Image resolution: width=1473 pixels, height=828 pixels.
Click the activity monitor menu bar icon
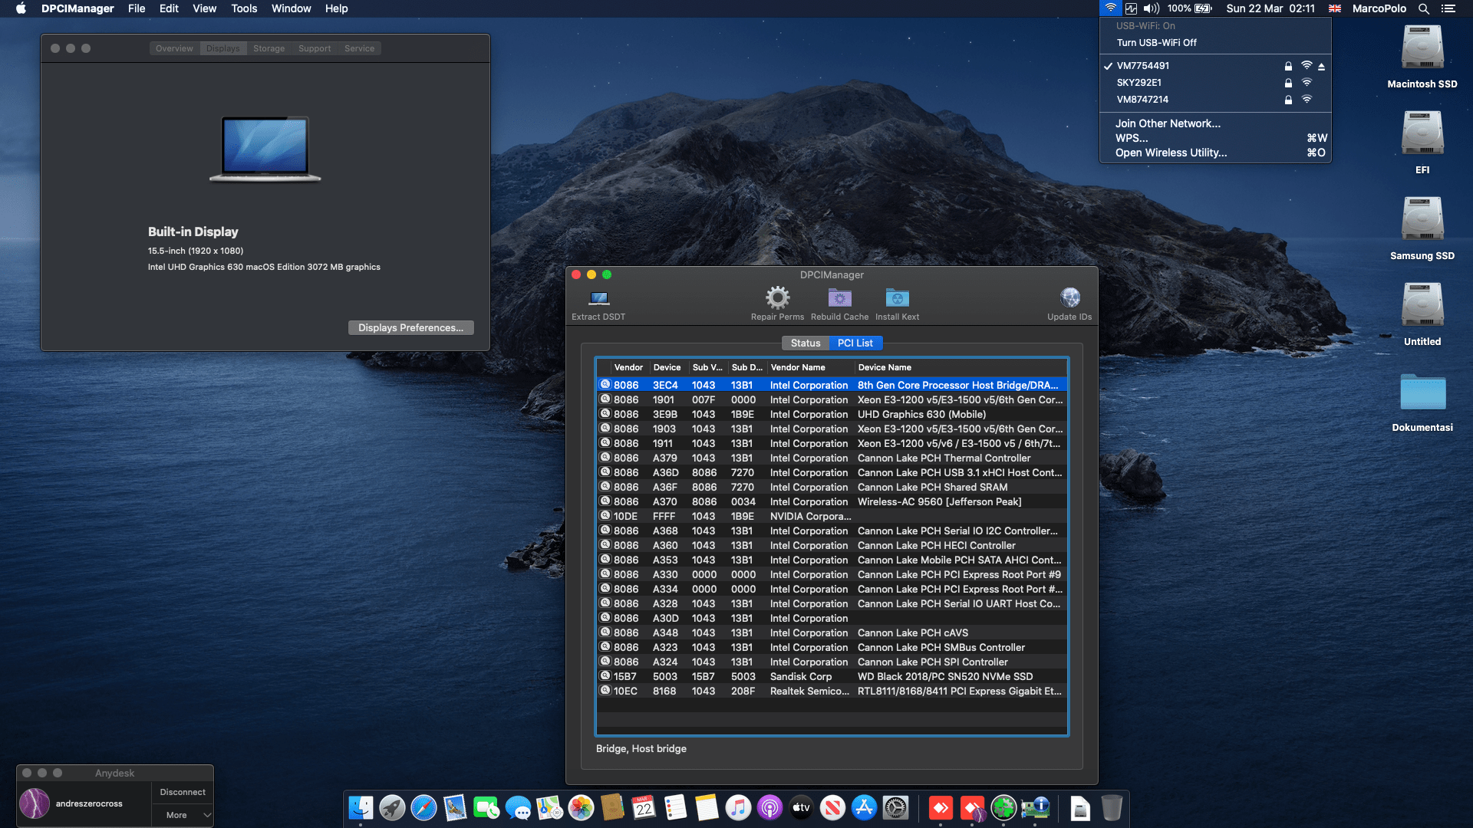click(x=1131, y=8)
